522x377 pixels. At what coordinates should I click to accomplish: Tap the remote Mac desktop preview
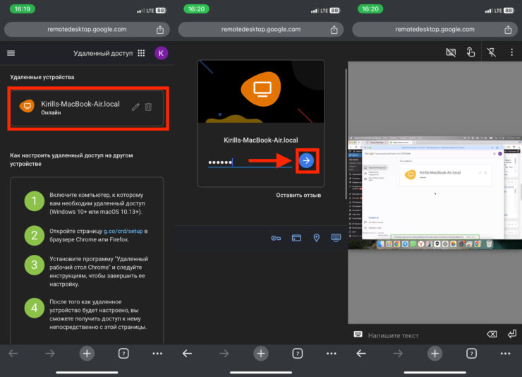click(435, 193)
